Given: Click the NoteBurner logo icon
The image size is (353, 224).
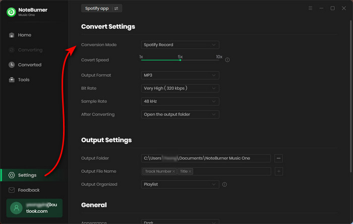Looking at the screenshot, I should [x=11, y=12].
